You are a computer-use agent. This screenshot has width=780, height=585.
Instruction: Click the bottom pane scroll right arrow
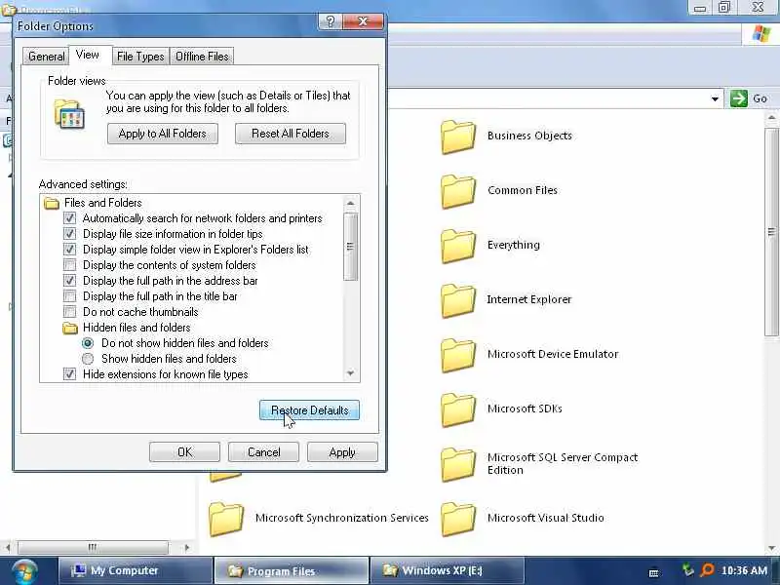click(187, 548)
